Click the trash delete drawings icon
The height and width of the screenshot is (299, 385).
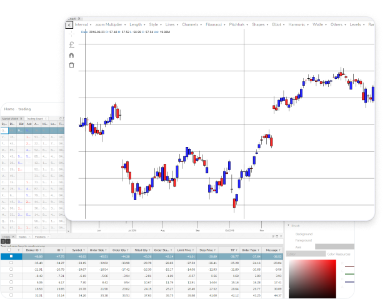pyautogui.click(x=71, y=65)
